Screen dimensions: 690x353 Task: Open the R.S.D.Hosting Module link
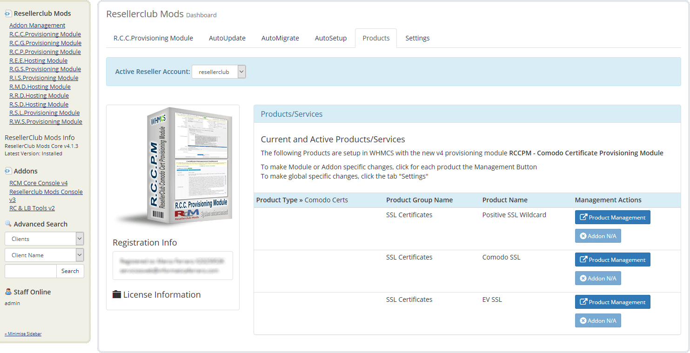point(39,104)
